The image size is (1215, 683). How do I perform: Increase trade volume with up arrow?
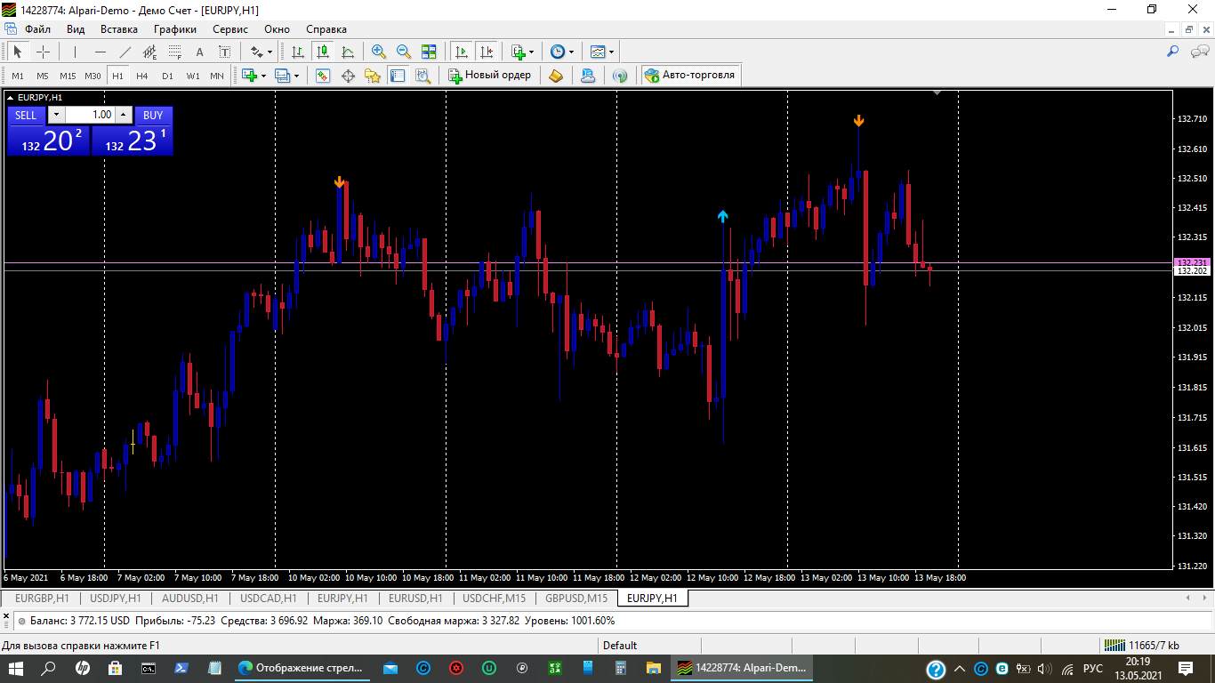click(x=124, y=115)
